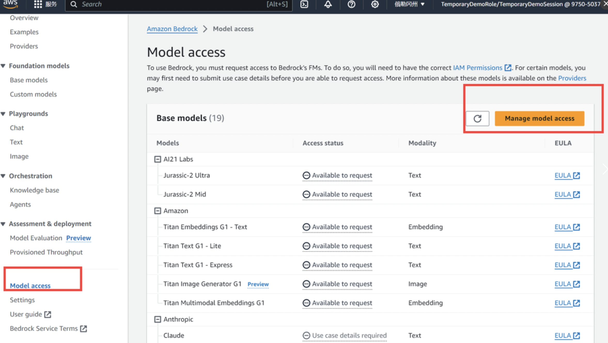Image resolution: width=608 pixels, height=343 pixels.
Task: Go to Providers in the sidebar
Action: 24,46
